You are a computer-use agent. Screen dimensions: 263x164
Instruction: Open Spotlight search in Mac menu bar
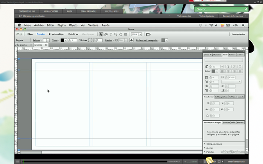[243, 25]
